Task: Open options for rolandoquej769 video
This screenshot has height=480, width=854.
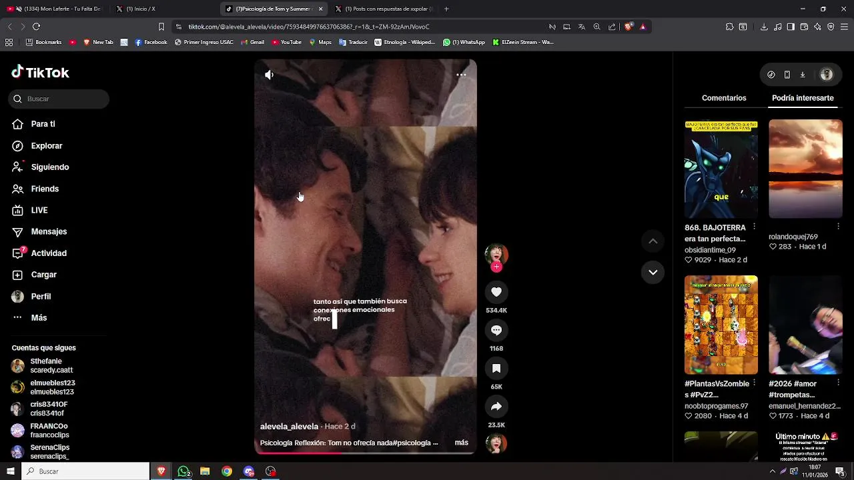Action: pyautogui.click(x=838, y=227)
